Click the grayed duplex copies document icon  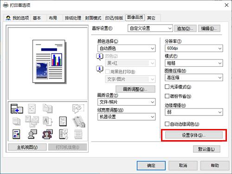point(48,109)
